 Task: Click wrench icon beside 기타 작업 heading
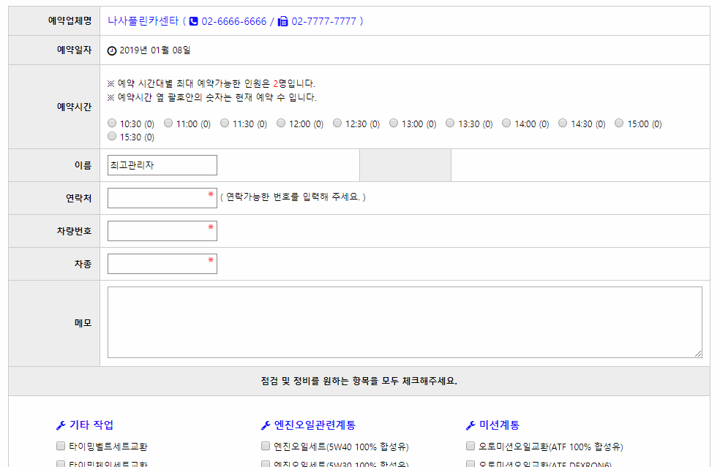(61, 425)
